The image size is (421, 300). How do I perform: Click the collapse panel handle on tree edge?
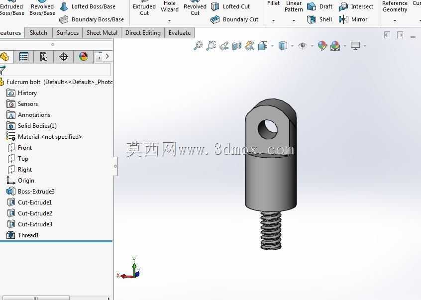[115, 166]
